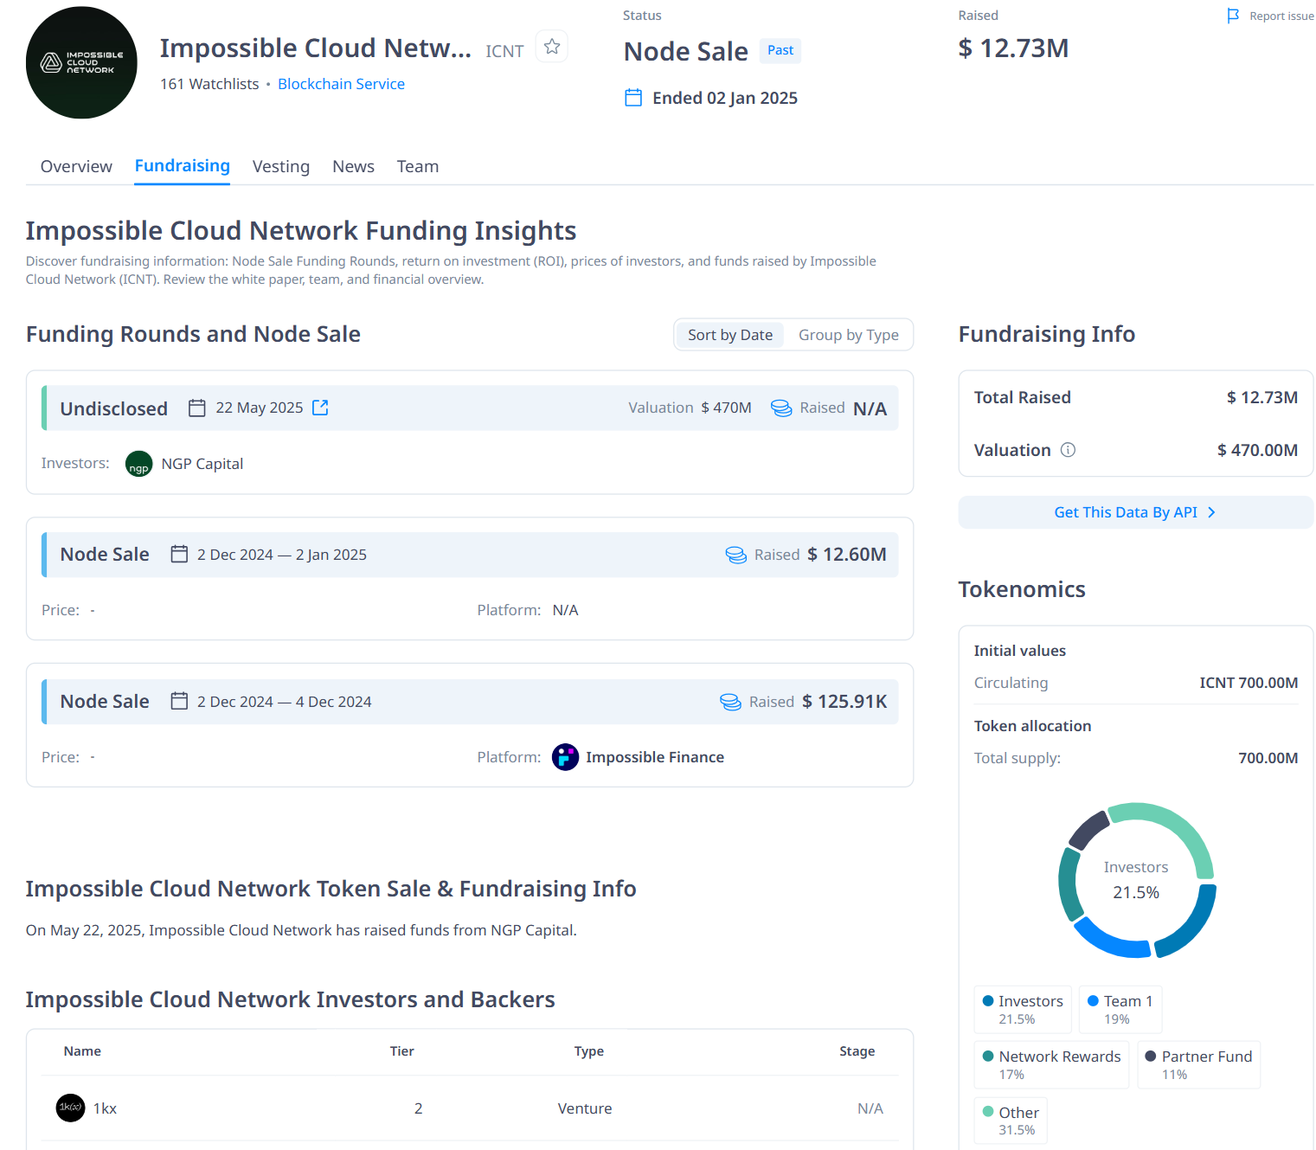This screenshot has width=1316, height=1150.
Task: Open external link icon beside 22 May 2025
Action: (x=320, y=408)
